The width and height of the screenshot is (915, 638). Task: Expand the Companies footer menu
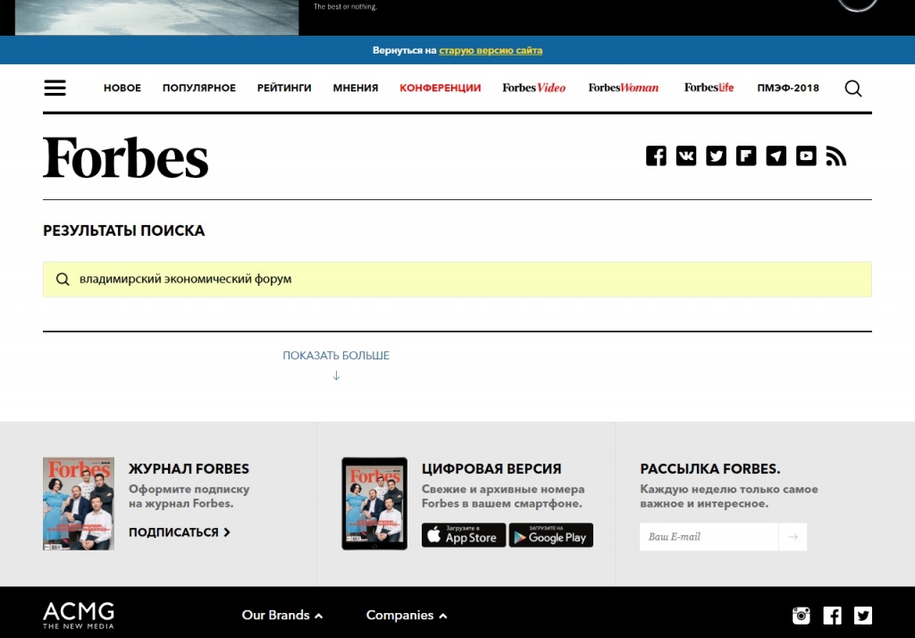[x=407, y=616]
